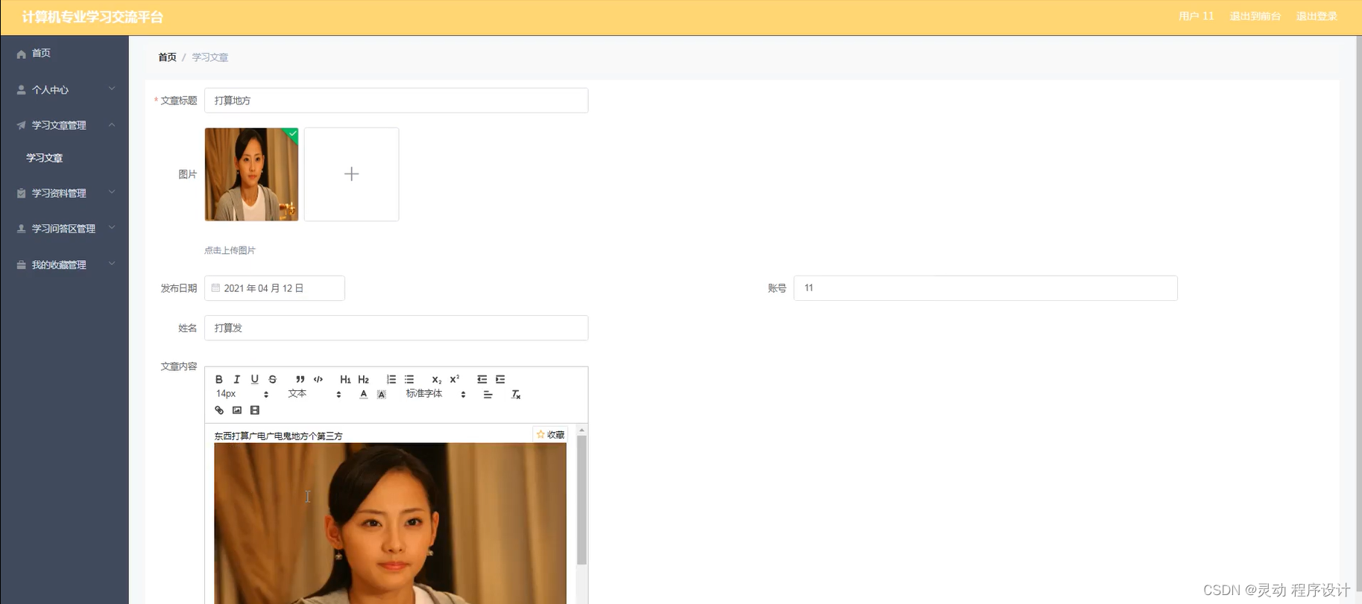The height and width of the screenshot is (604, 1362).
Task: Open the text alignment picker
Action: point(488,394)
